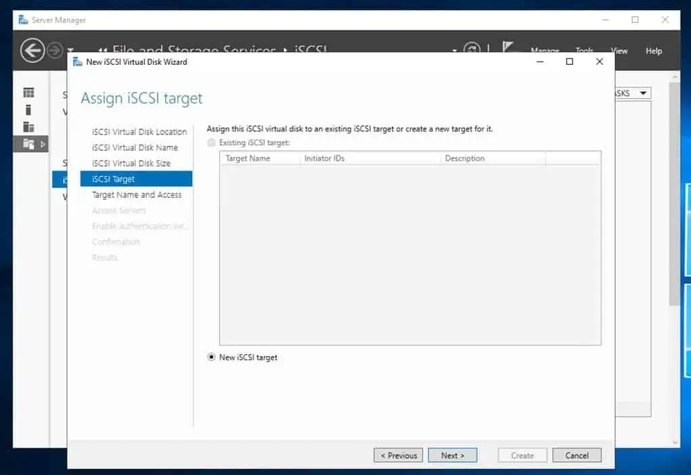Click the Server Manager back arrow button
The width and height of the screenshot is (691, 475).
(32, 51)
